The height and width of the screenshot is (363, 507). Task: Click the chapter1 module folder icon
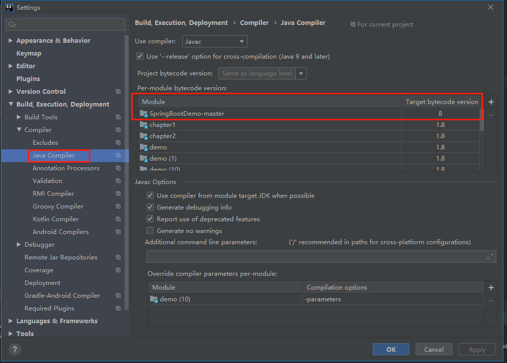click(x=143, y=125)
